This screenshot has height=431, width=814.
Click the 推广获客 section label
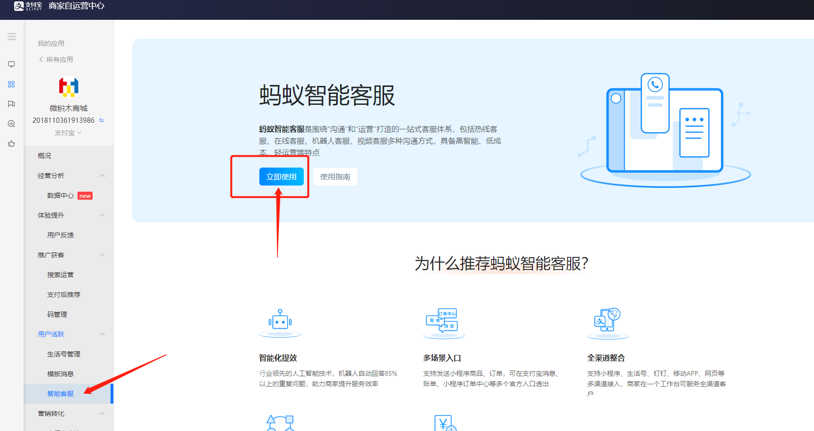pos(51,255)
